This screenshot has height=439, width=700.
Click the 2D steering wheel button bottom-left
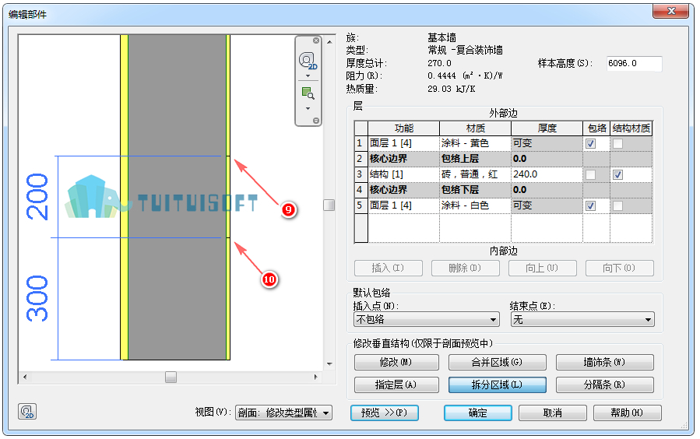[x=27, y=411]
